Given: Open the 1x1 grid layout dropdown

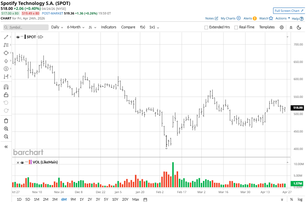Looking at the screenshot, I should click(x=154, y=27).
